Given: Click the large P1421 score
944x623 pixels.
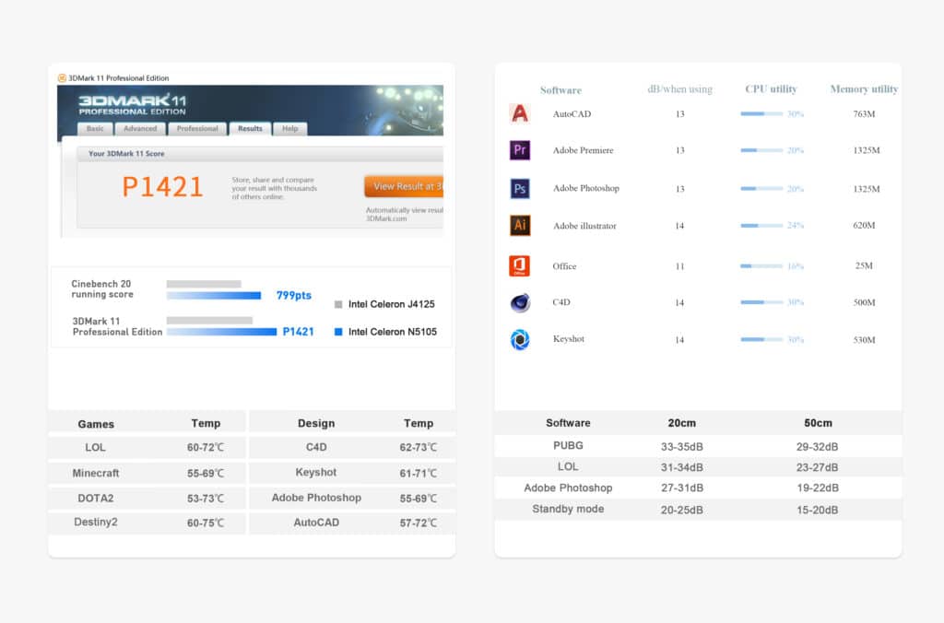Looking at the screenshot, I should (x=162, y=186).
